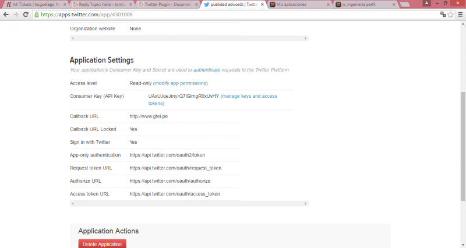
Task: Minimize the Chrome window
Action: (437, 3)
